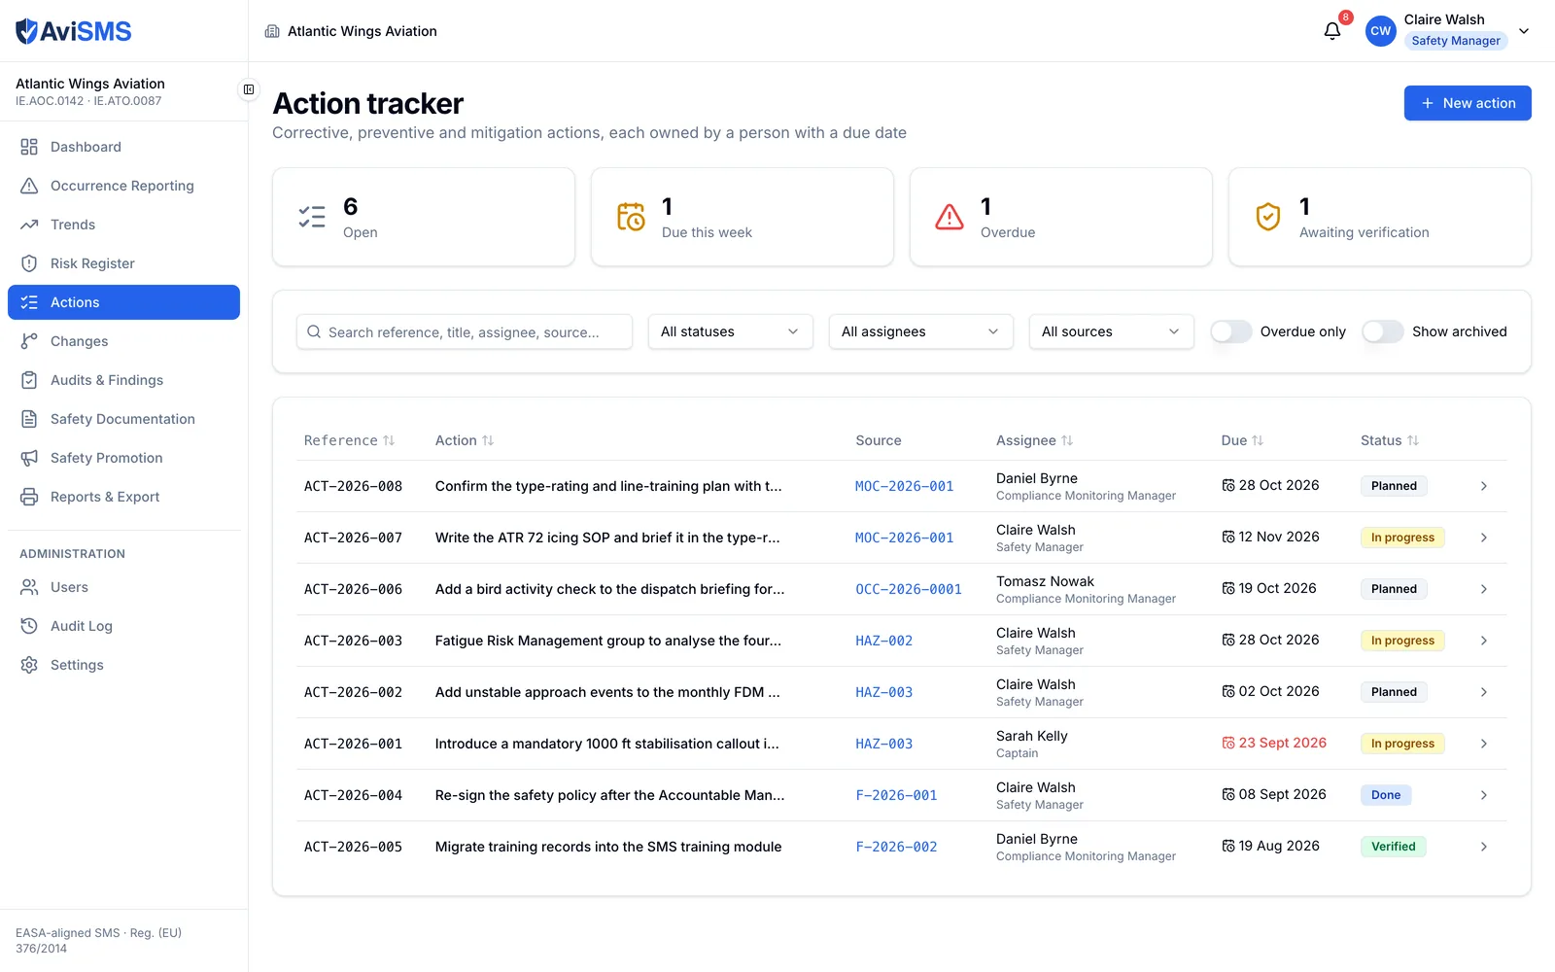Open the Risk Register page
Screen dimensions: 1555x972
coord(123,263)
